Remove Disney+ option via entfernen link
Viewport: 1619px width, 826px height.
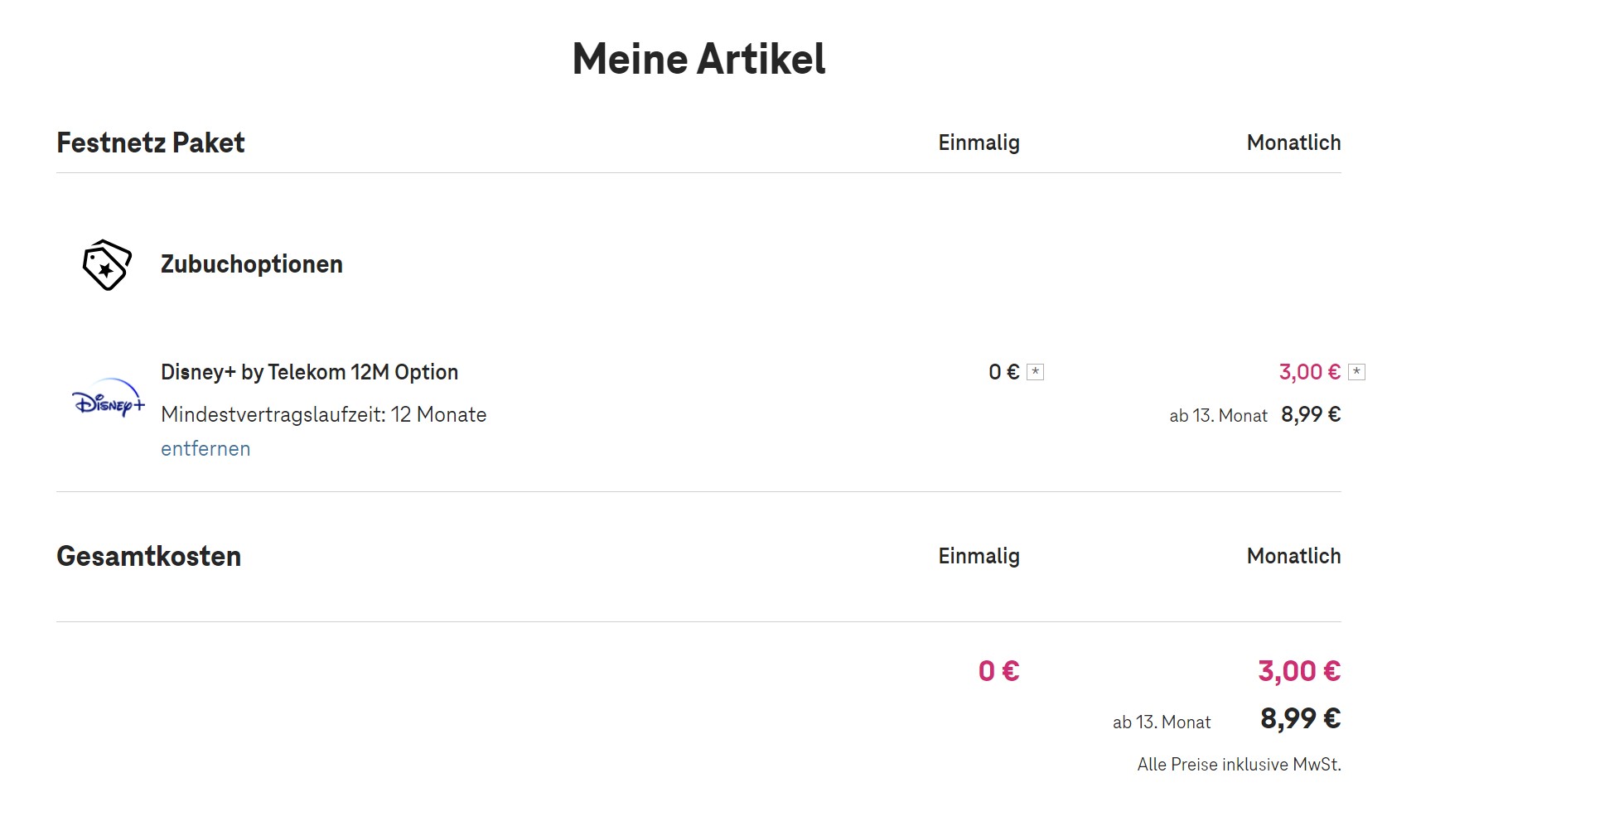click(x=205, y=448)
